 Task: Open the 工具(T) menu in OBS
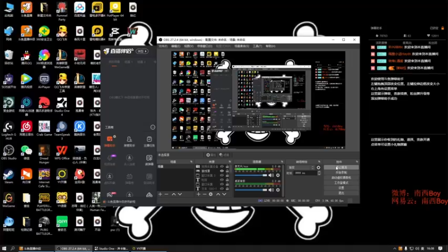257,46
